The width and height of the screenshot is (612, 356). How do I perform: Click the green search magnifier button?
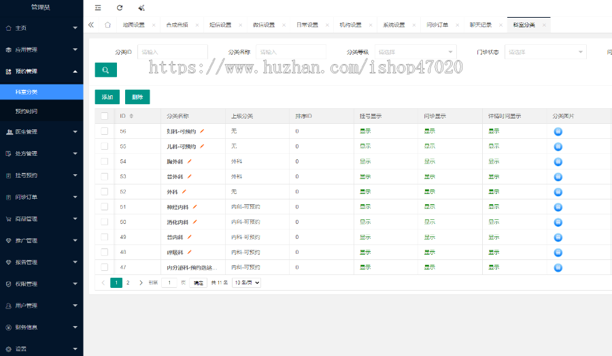click(106, 70)
